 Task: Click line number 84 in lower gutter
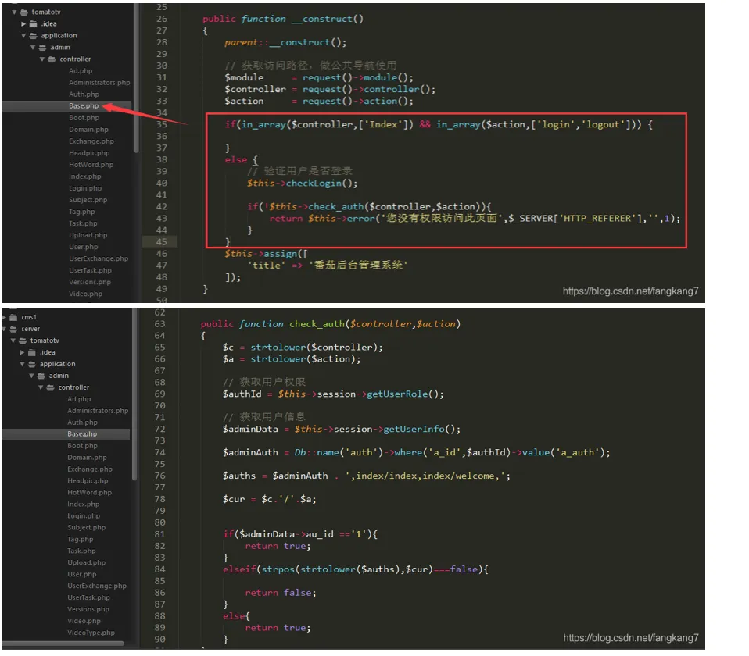[159, 569]
